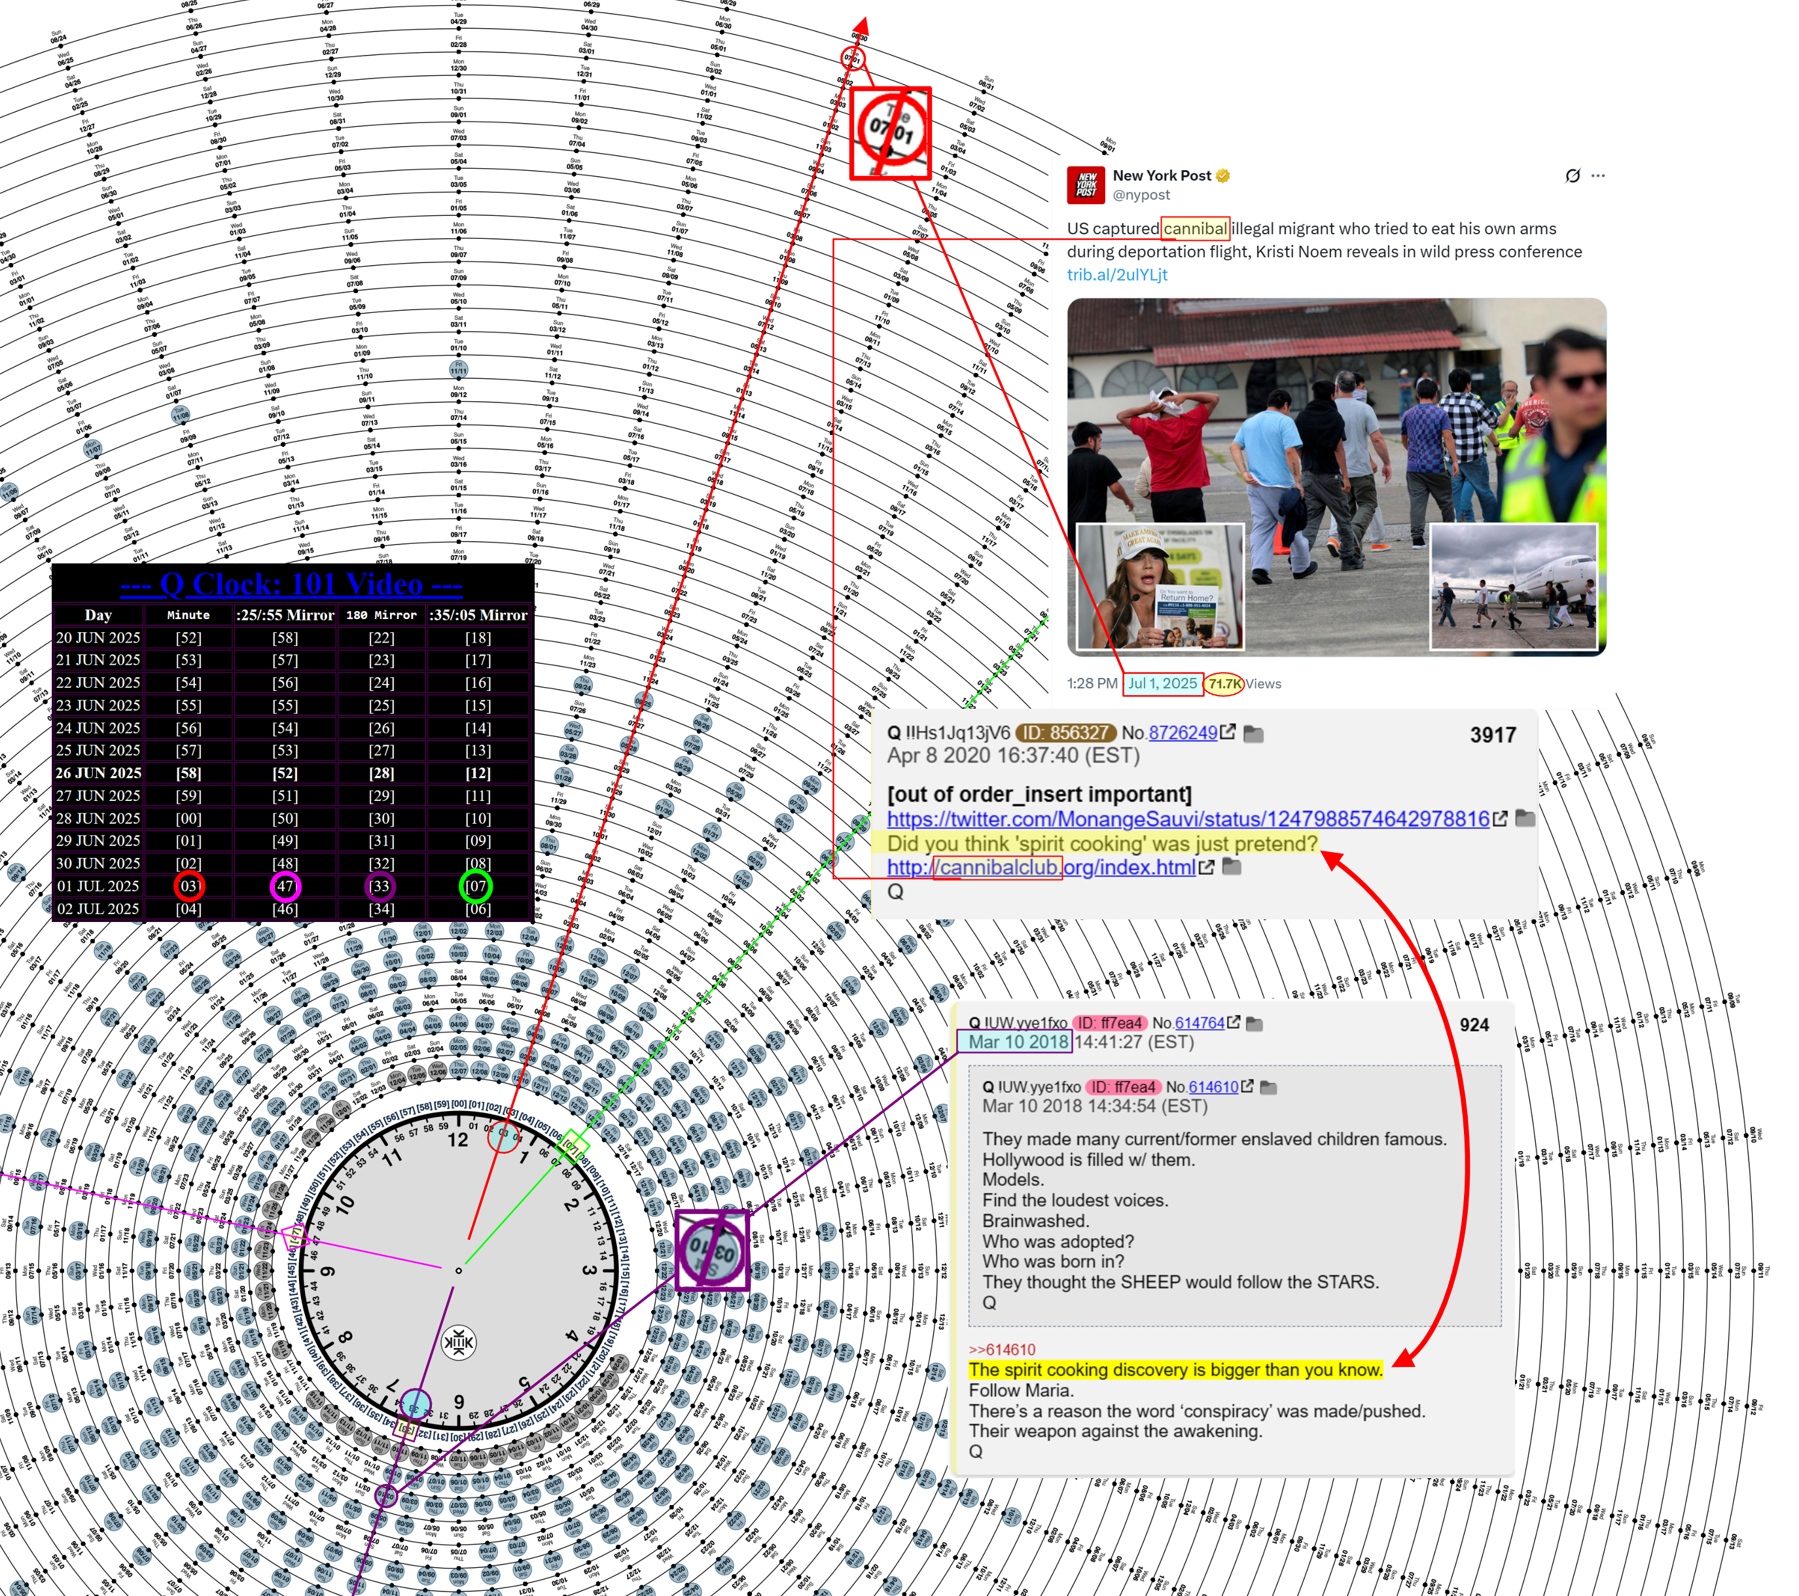Click the post number 924
Image resolution: width=1799 pixels, height=1596 pixels.
click(1474, 1025)
